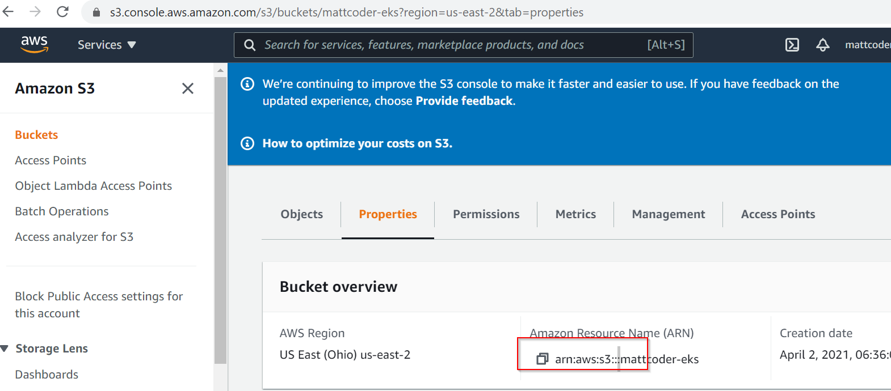Switch to the Objects tab
Screen dimensions: 891x391
coord(301,214)
